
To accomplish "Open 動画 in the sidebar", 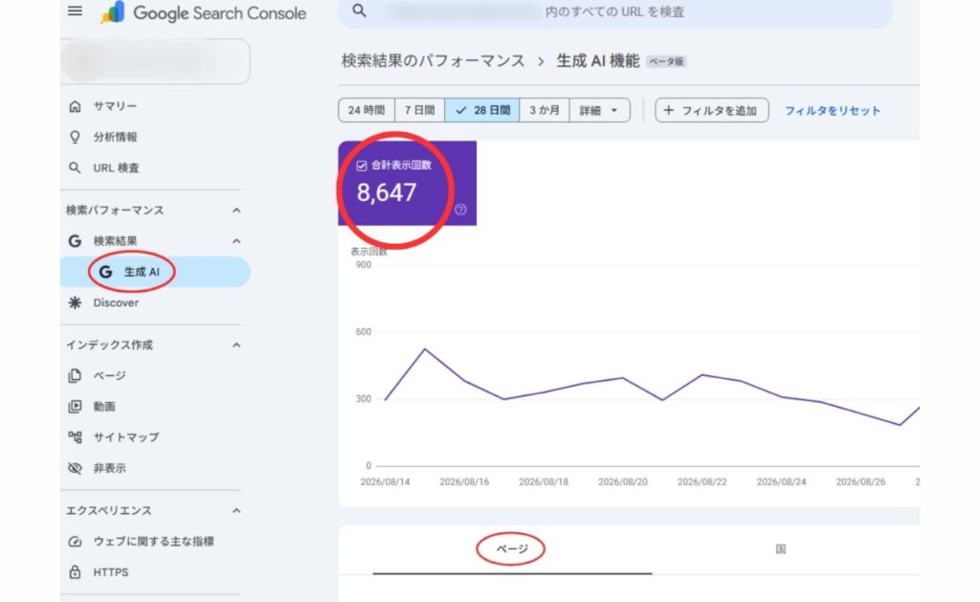I will (x=104, y=407).
